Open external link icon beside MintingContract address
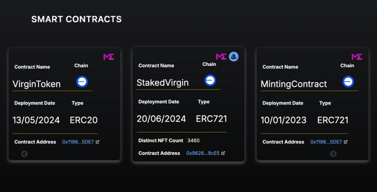 click(345, 142)
